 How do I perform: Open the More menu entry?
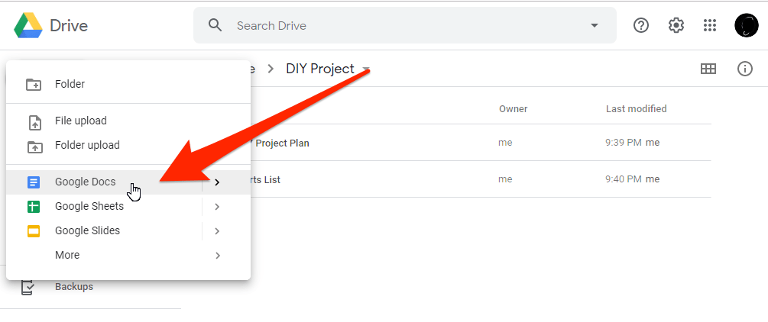[x=128, y=255]
